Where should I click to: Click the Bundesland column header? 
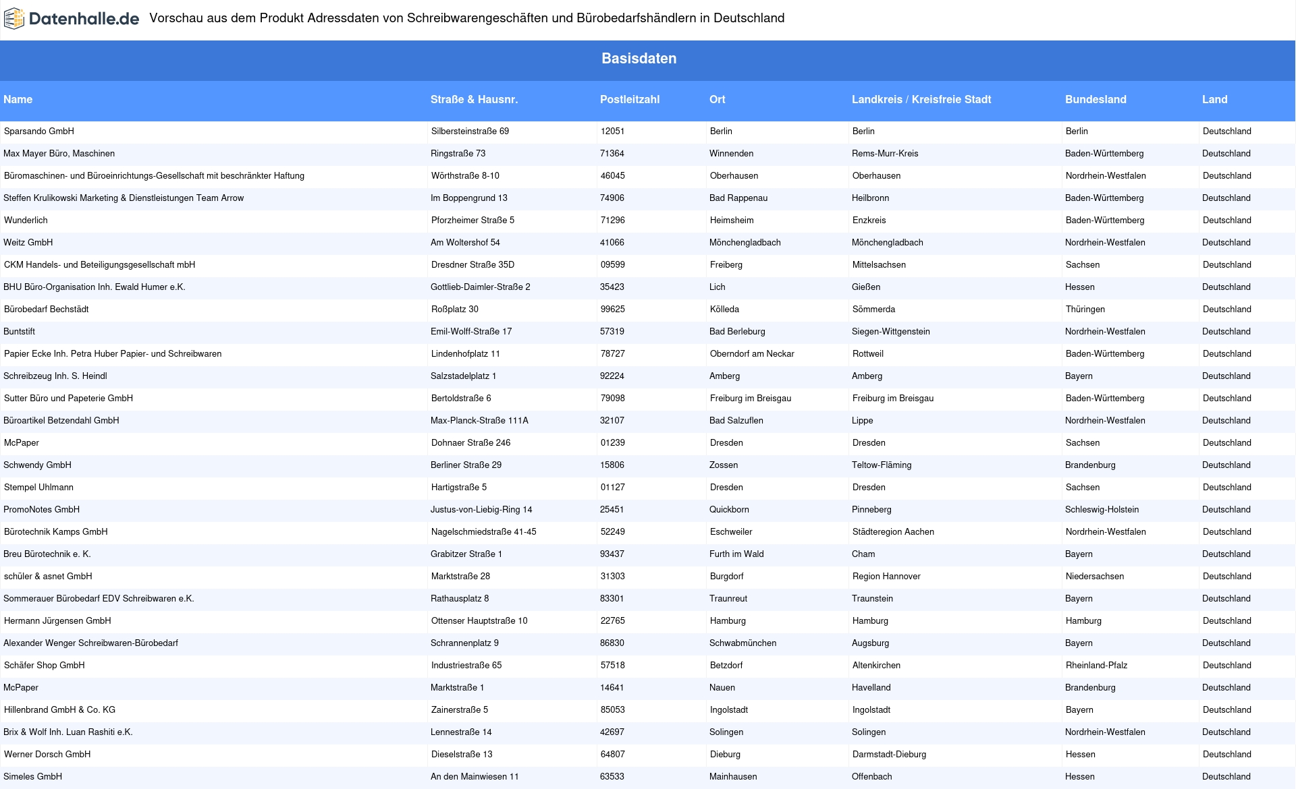click(x=1096, y=100)
